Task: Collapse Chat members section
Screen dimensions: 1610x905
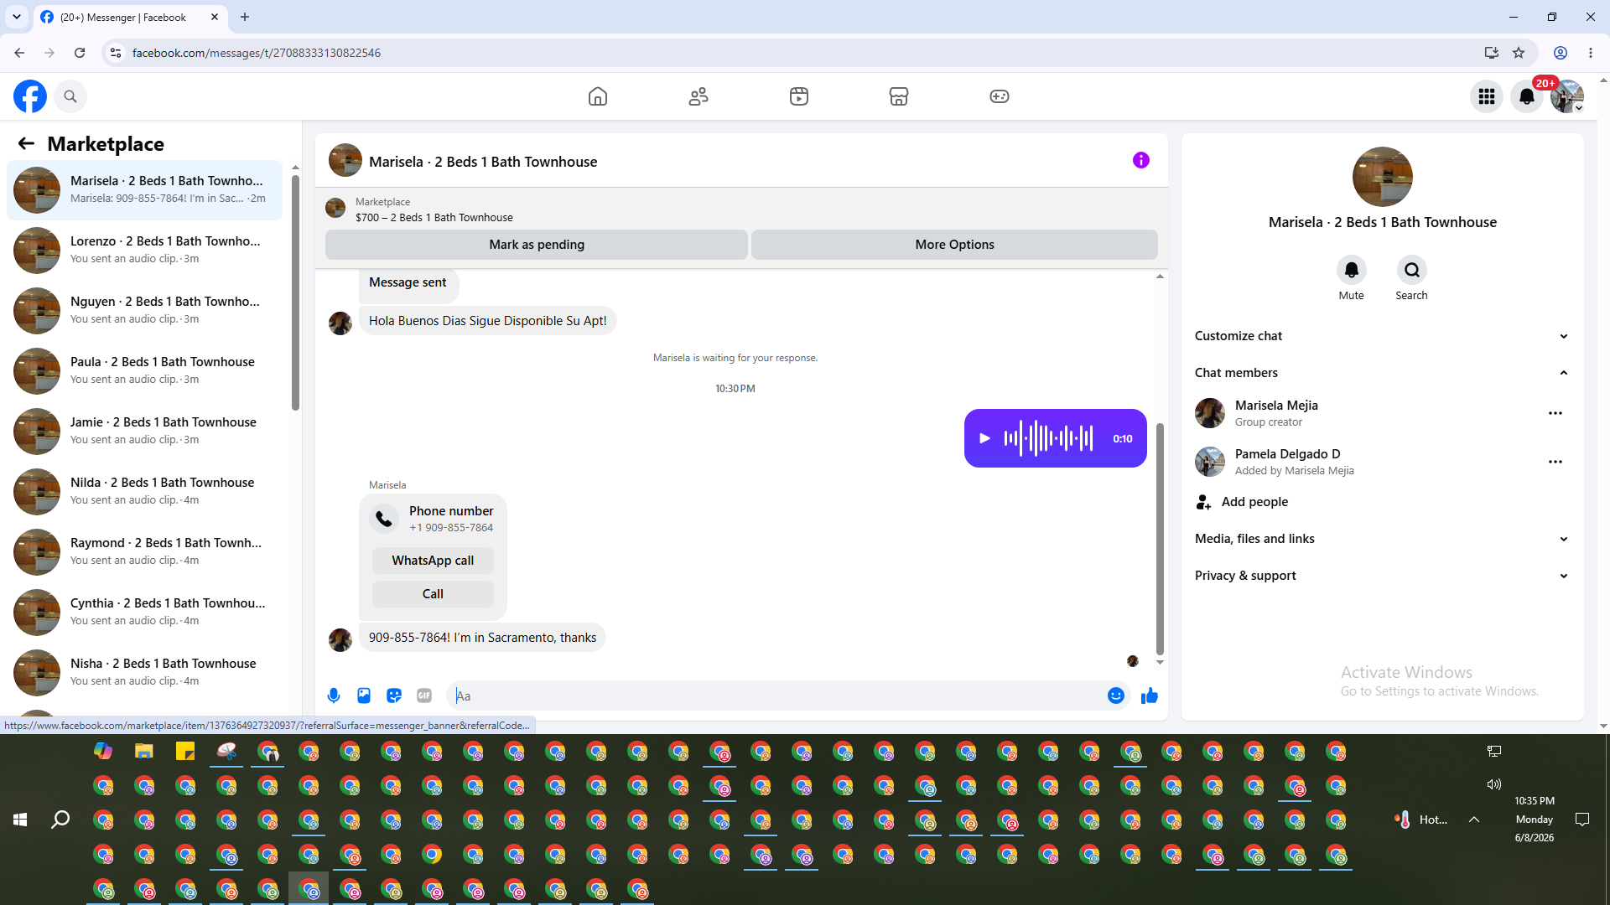Action: (x=1382, y=373)
